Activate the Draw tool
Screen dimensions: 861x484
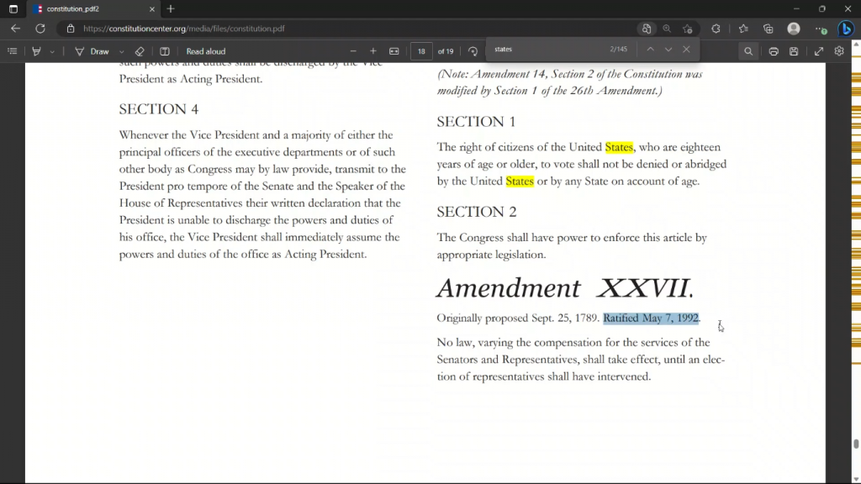[92, 51]
